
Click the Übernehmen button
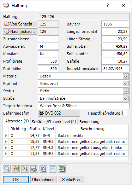[x=43, y=180]
